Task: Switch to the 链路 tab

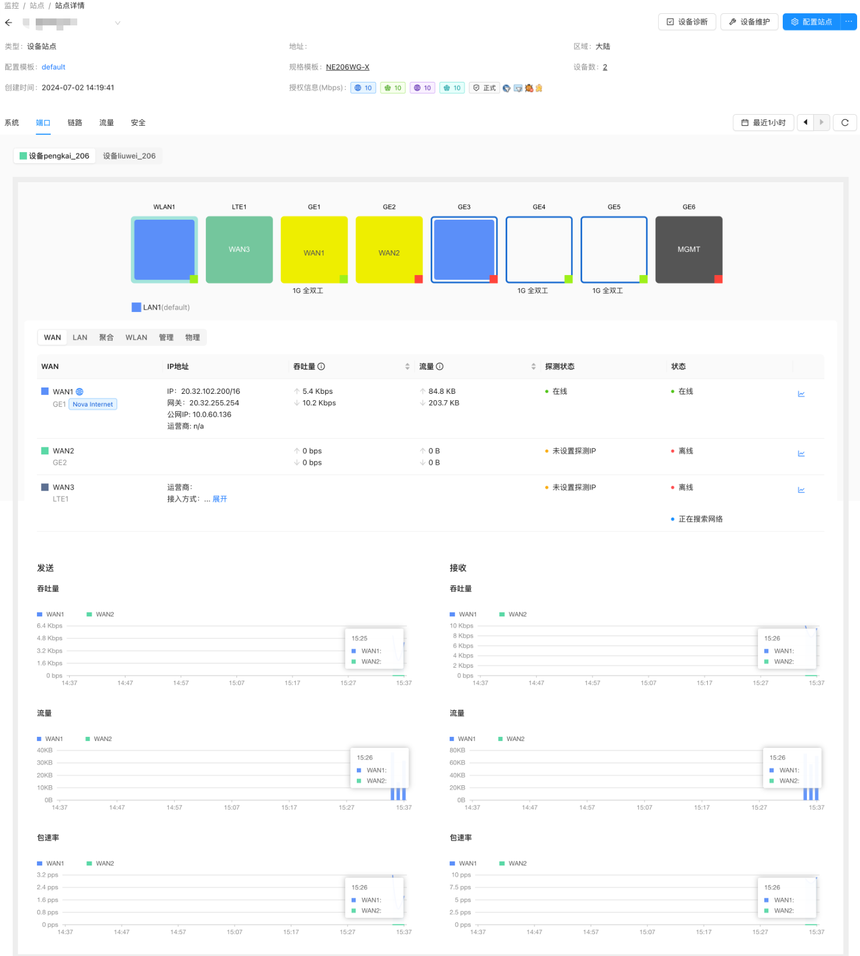Action: click(x=75, y=123)
